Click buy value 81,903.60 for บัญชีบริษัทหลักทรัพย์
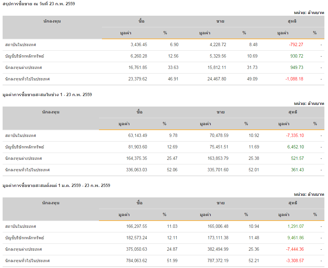 [138, 147]
